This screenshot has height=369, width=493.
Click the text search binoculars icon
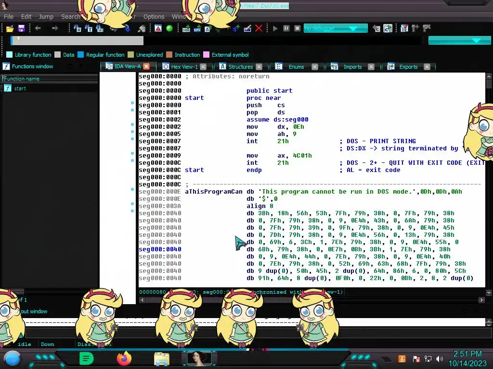tap(89, 28)
